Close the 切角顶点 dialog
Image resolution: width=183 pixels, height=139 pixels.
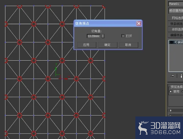(x=139, y=23)
